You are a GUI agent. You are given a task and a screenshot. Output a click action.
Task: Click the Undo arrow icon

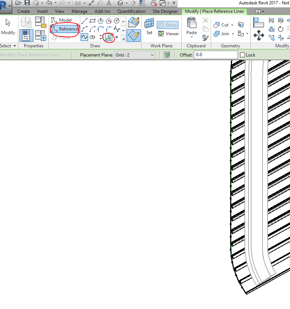pos(49,3)
